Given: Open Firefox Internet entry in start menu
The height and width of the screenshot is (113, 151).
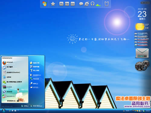Looking at the screenshot, I should click(x=8, y=63).
